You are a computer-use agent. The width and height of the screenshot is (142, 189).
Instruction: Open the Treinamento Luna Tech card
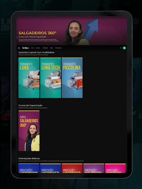click(x=50, y=78)
